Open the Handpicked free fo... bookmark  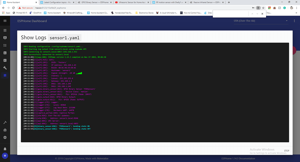click(122, 13)
